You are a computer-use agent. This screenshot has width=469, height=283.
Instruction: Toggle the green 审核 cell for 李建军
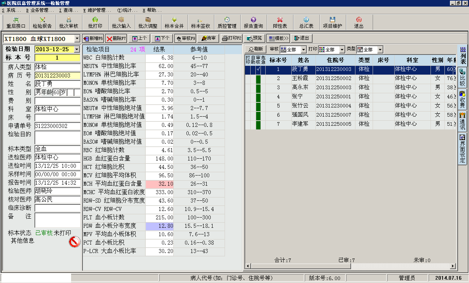point(258,124)
